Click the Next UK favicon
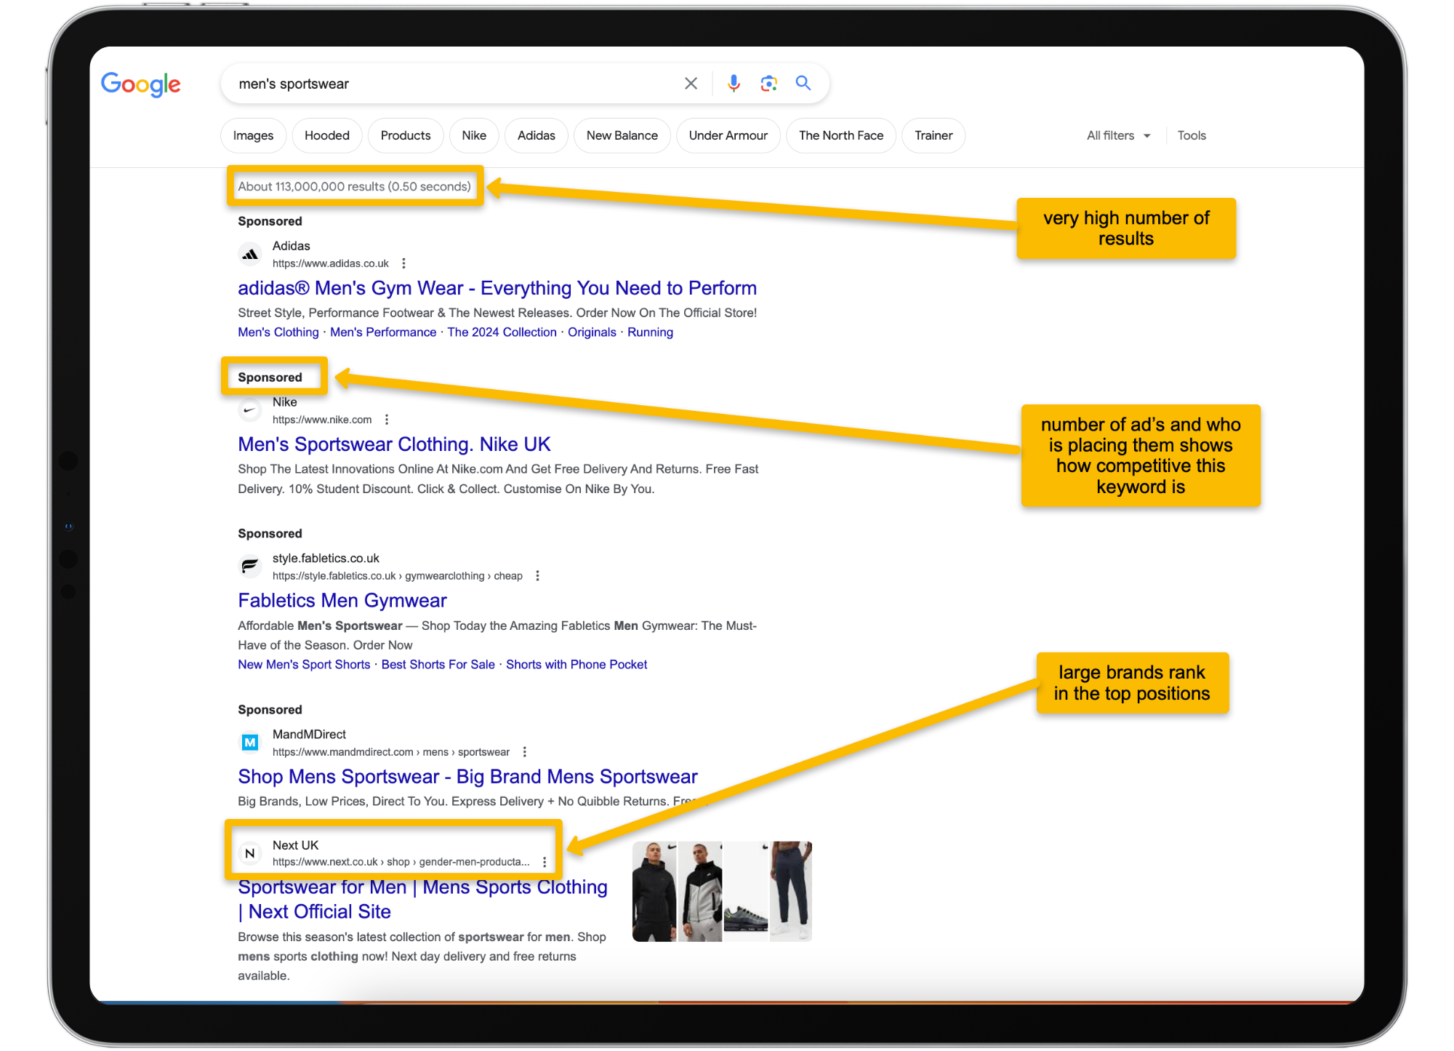This screenshot has height=1051, width=1454. point(250,853)
